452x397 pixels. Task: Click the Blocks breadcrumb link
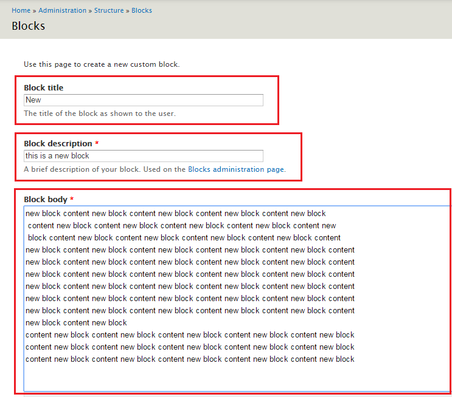(142, 10)
